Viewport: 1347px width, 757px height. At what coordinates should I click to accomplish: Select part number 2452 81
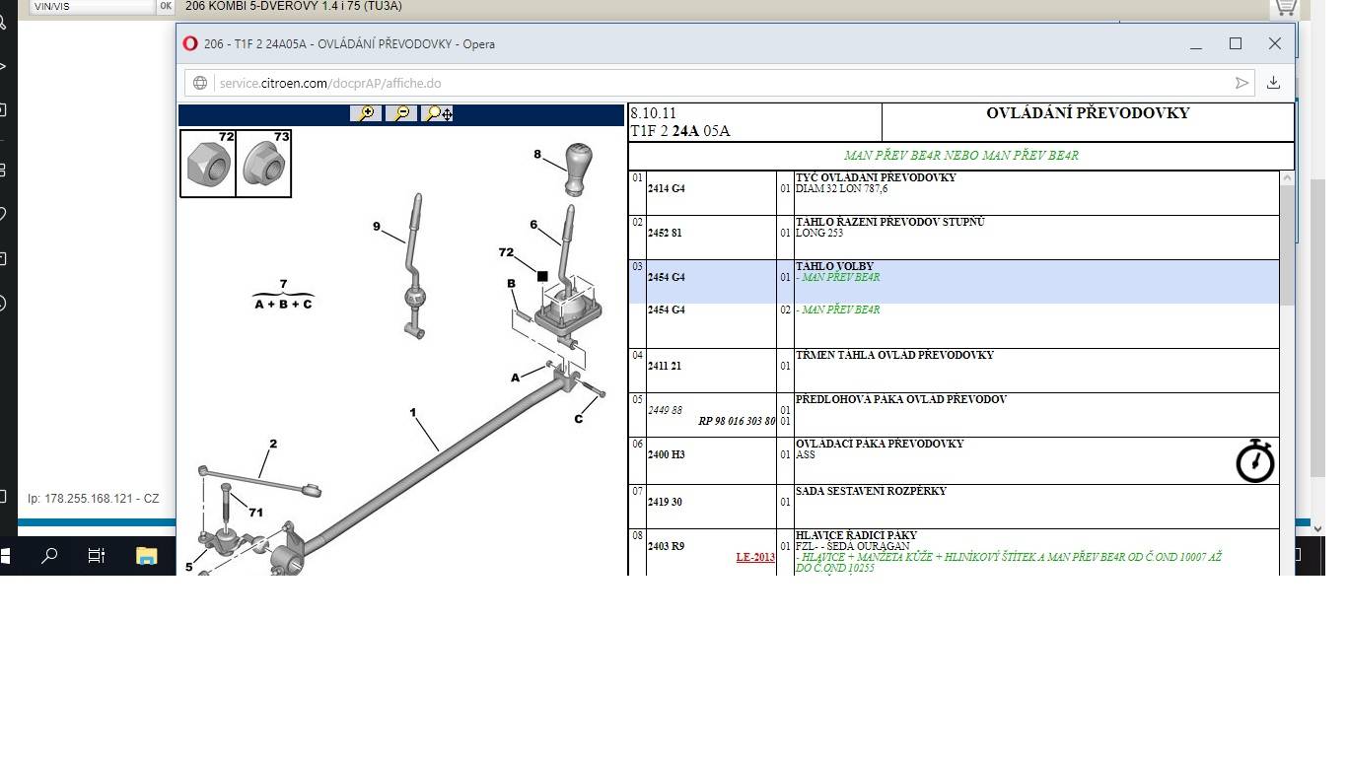[665, 233]
